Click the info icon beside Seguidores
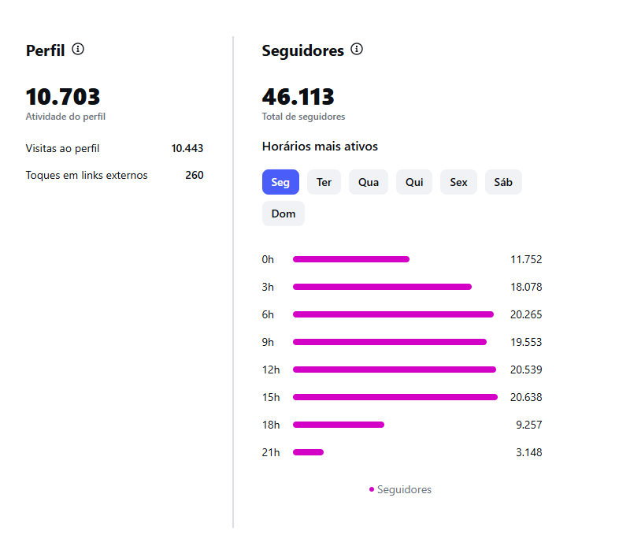630x546 pixels. [x=357, y=50]
